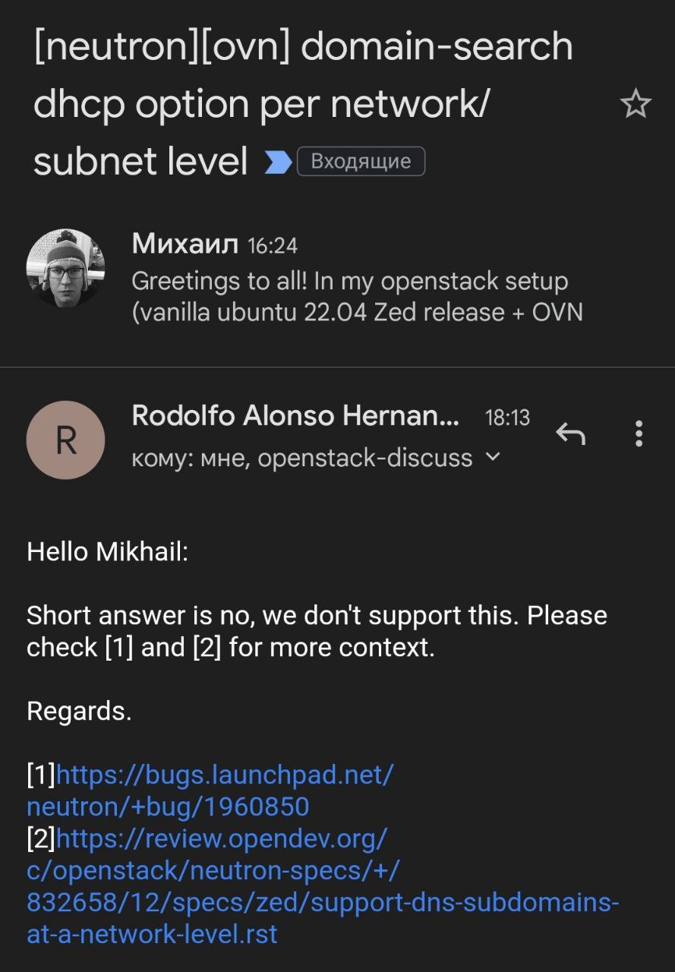The width and height of the screenshot is (675, 972).
Task: Reply to Rodolfo's message with arrow icon
Action: pyautogui.click(x=571, y=434)
